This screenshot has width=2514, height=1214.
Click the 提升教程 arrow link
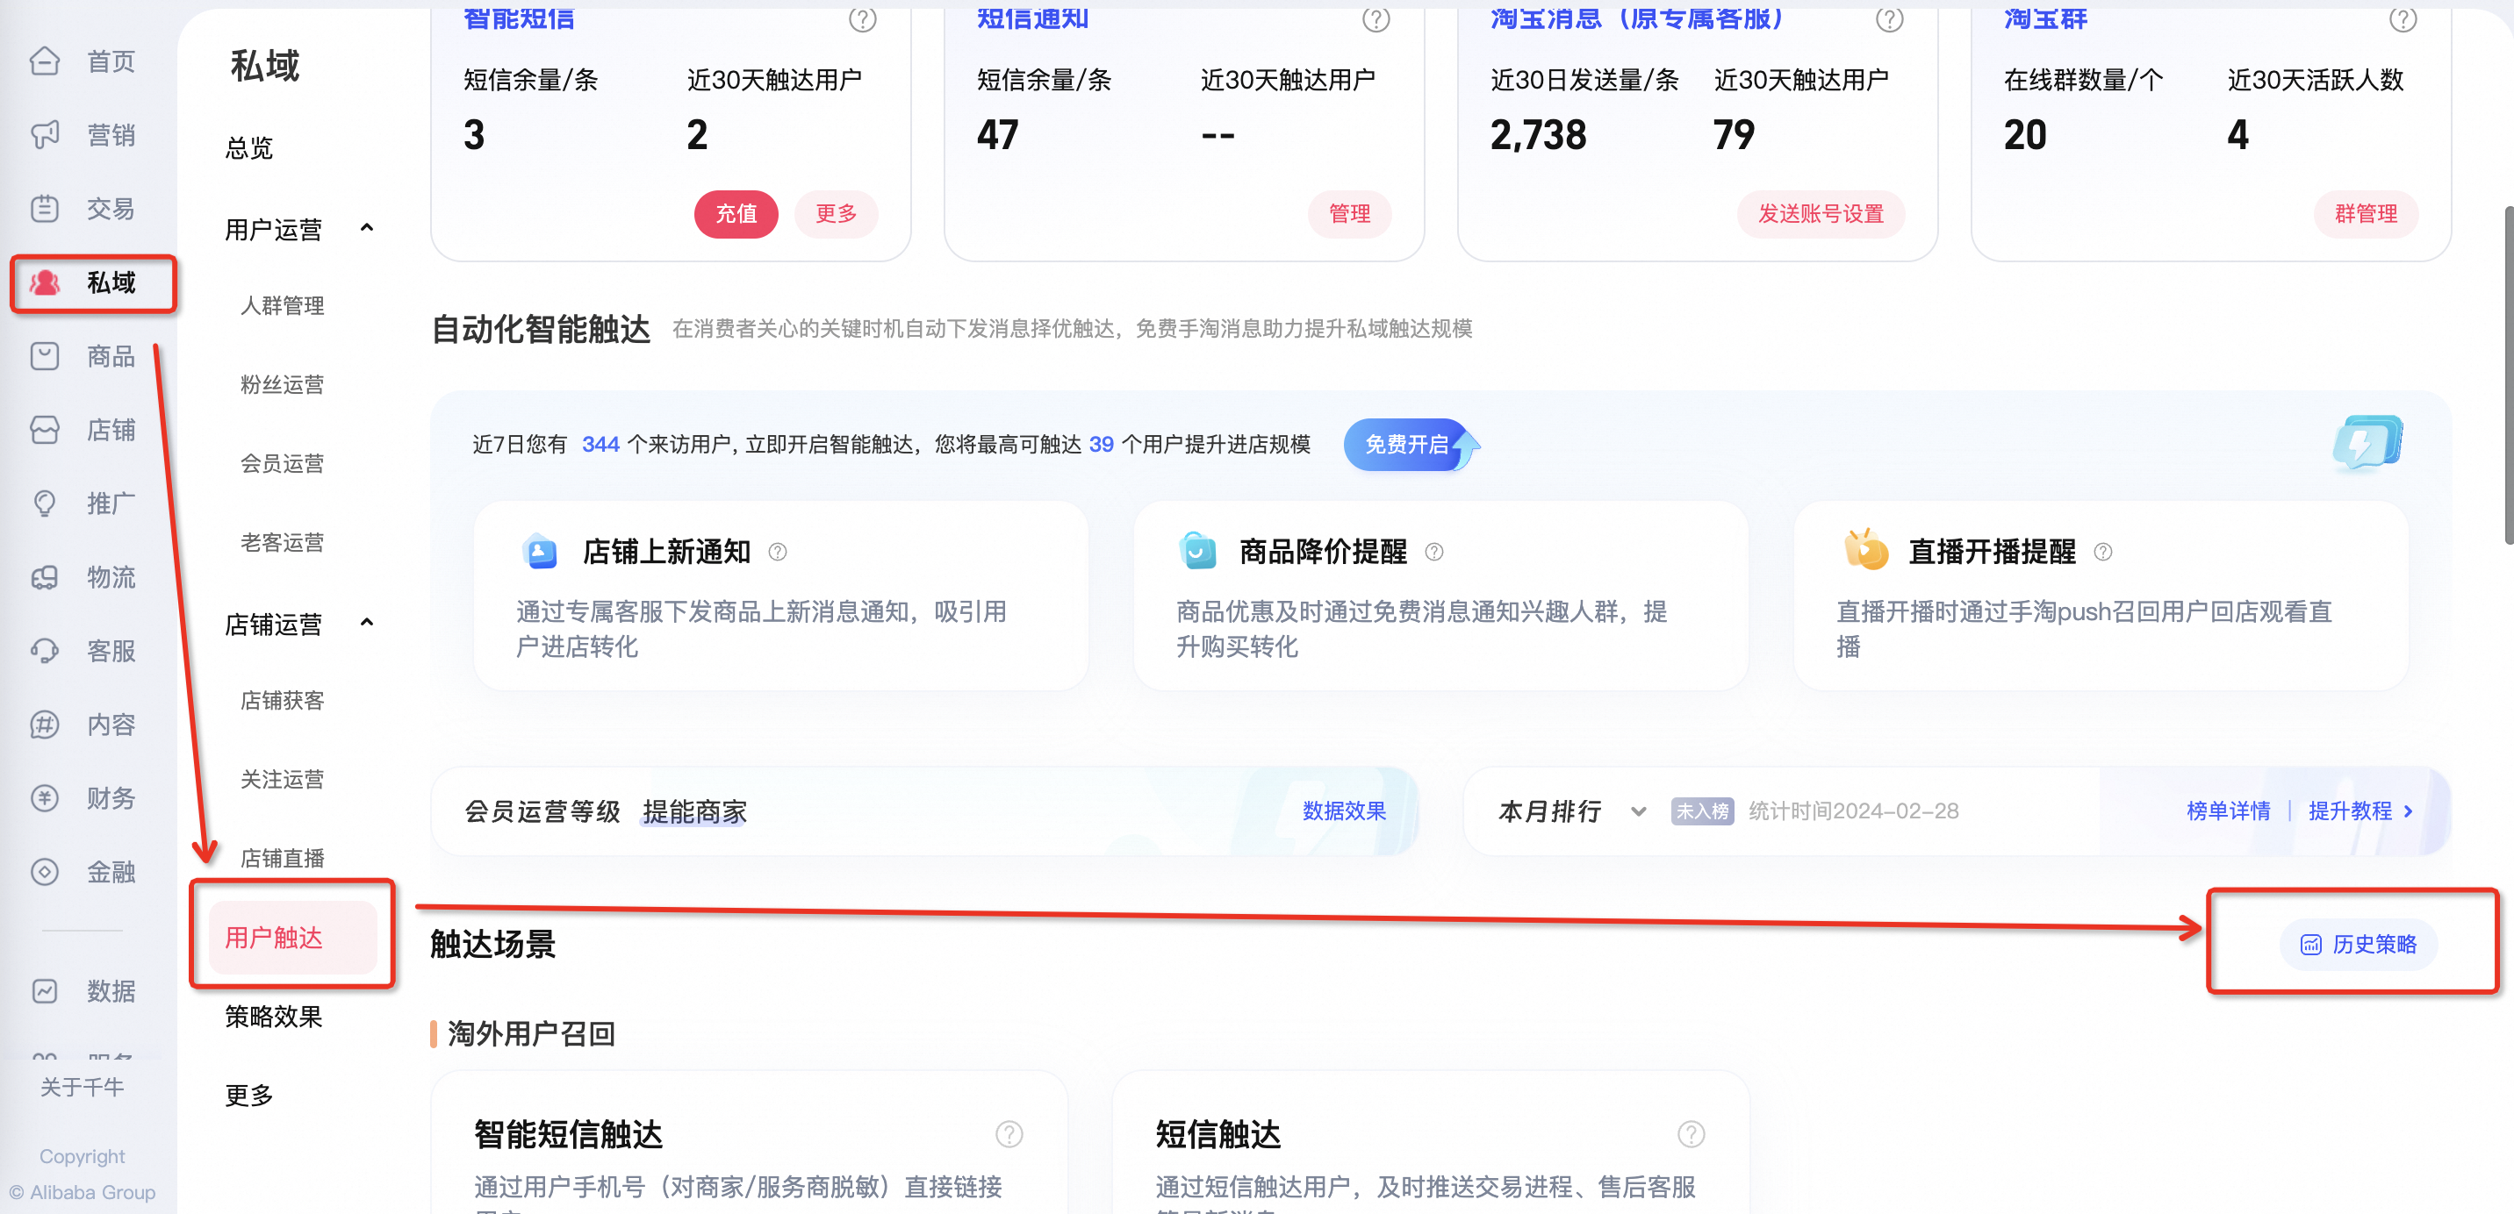tap(2360, 811)
